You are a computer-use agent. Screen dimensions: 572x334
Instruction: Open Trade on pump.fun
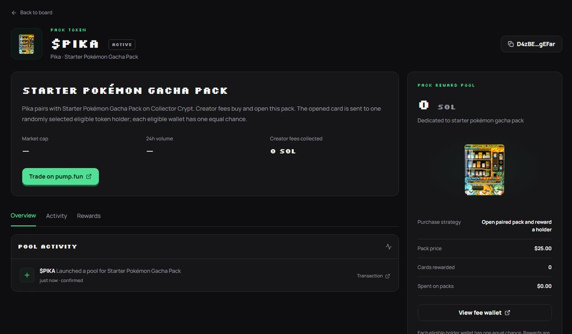61,176
